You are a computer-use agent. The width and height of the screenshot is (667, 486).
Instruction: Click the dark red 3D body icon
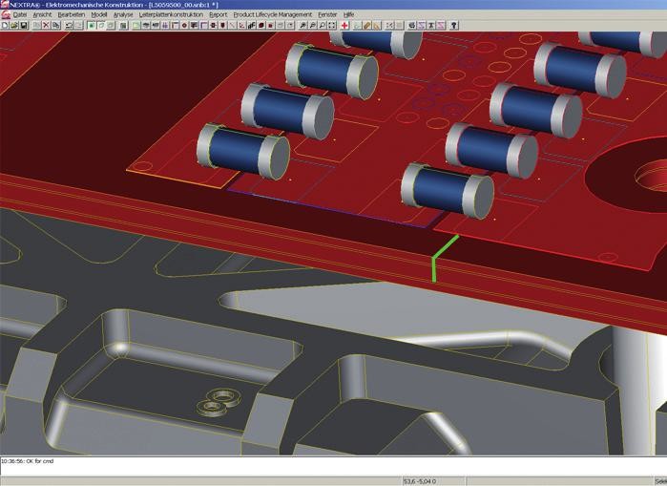click(x=261, y=26)
